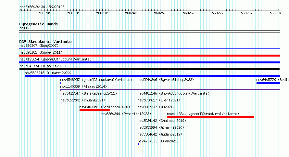Screen dimensions: 289x157
Task: Select the thin purple nsv1140359 variant line
Action: pyautogui.click(x=170, y=90)
